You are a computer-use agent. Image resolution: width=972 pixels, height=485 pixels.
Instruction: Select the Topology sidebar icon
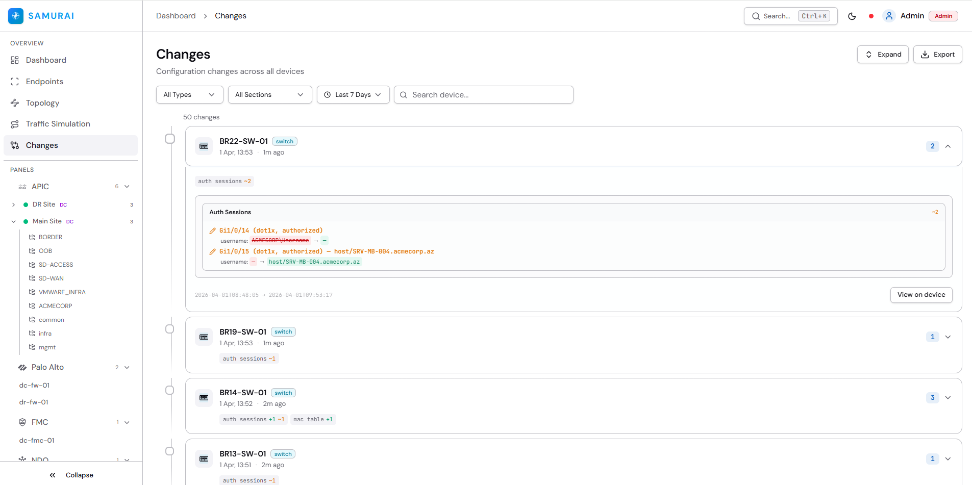click(x=16, y=103)
